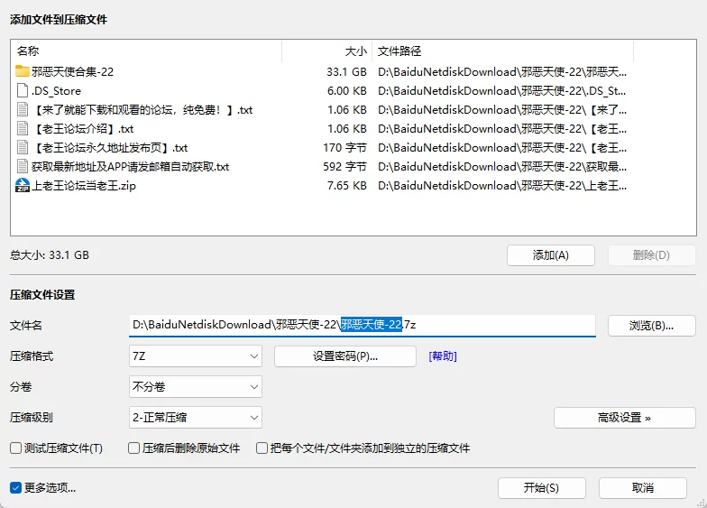Open the 压缩级别 2-正常压缩 dropdown

195,417
